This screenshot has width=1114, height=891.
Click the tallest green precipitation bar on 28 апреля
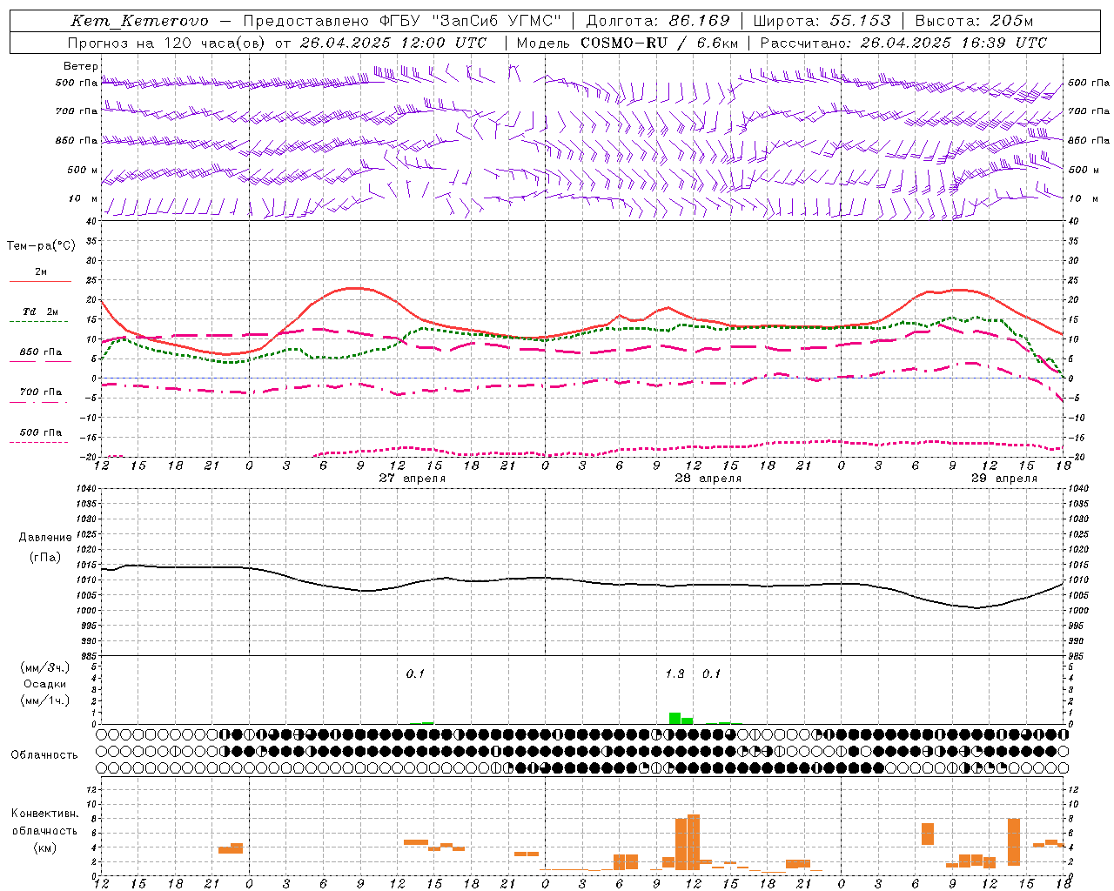click(x=674, y=718)
